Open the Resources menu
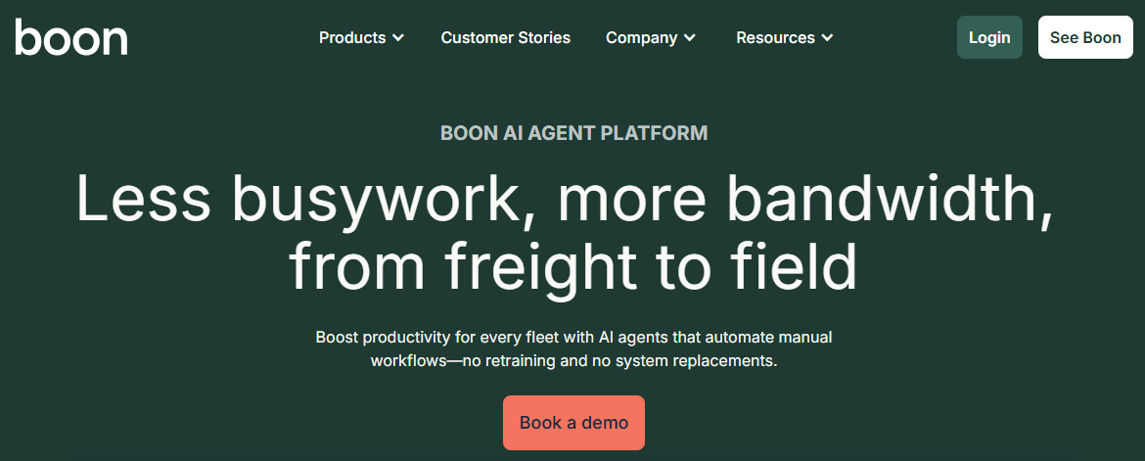The height and width of the screenshot is (461, 1145). [x=775, y=37]
